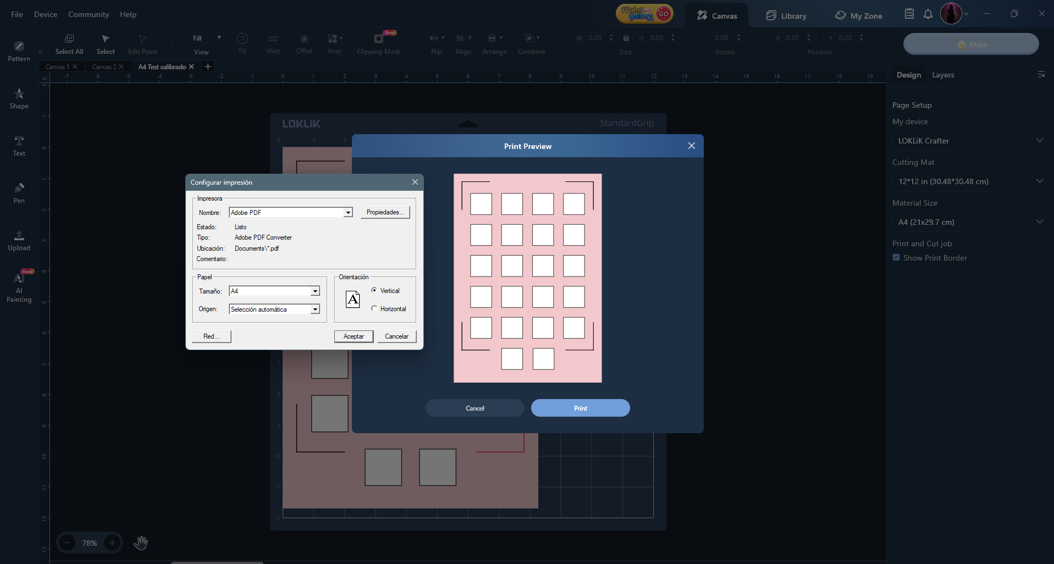Click the notifications bell icon

[928, 14]
